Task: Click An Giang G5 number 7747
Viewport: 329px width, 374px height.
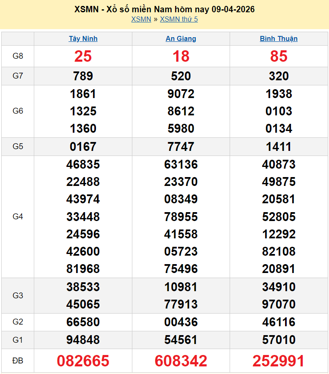Action: pos(181,147)
